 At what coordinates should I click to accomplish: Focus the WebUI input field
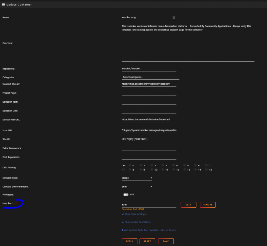pyautogui.click(x=149, y=139)
